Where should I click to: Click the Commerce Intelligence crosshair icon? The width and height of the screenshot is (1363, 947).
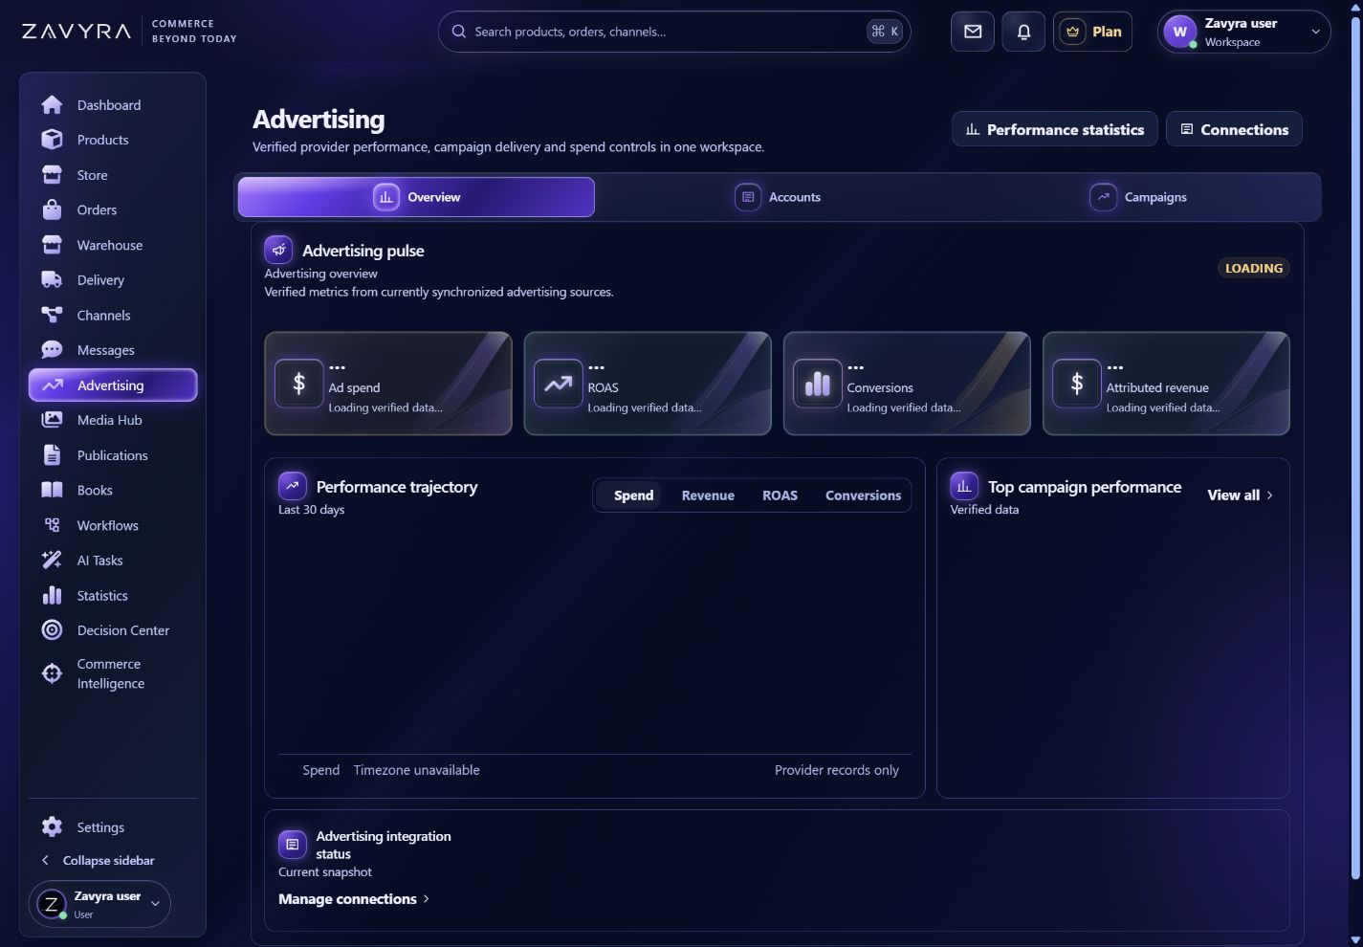coord(53,673)
